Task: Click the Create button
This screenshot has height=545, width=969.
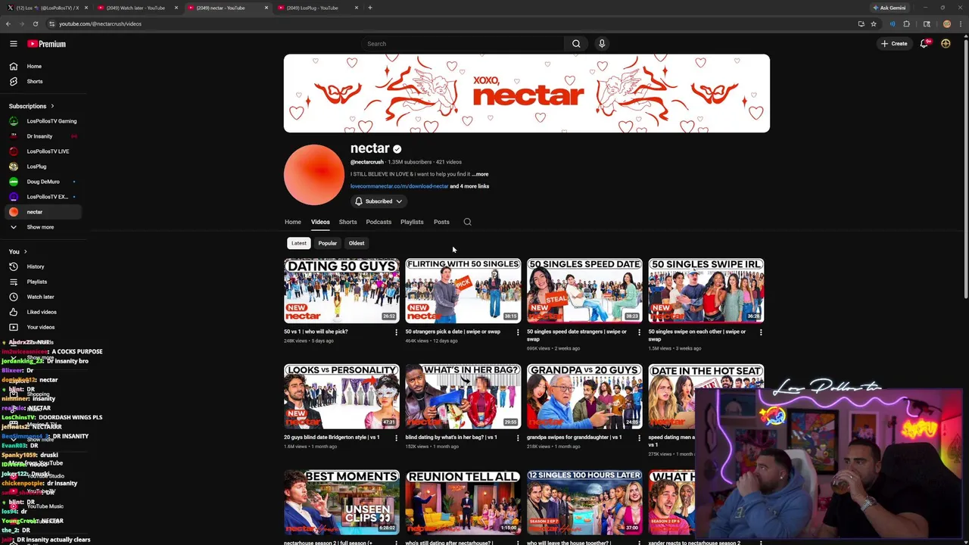Action: coord(894,44)
